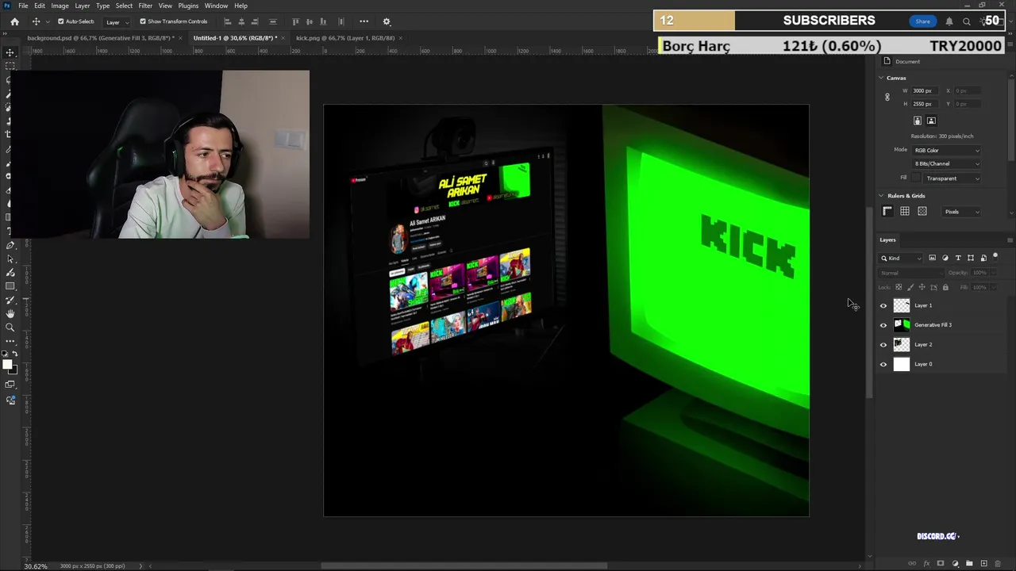Image resolution: width=1016 pixels, height=571 pixels.
Task: Open the options bar settings gear
Action: pos(387,21)
